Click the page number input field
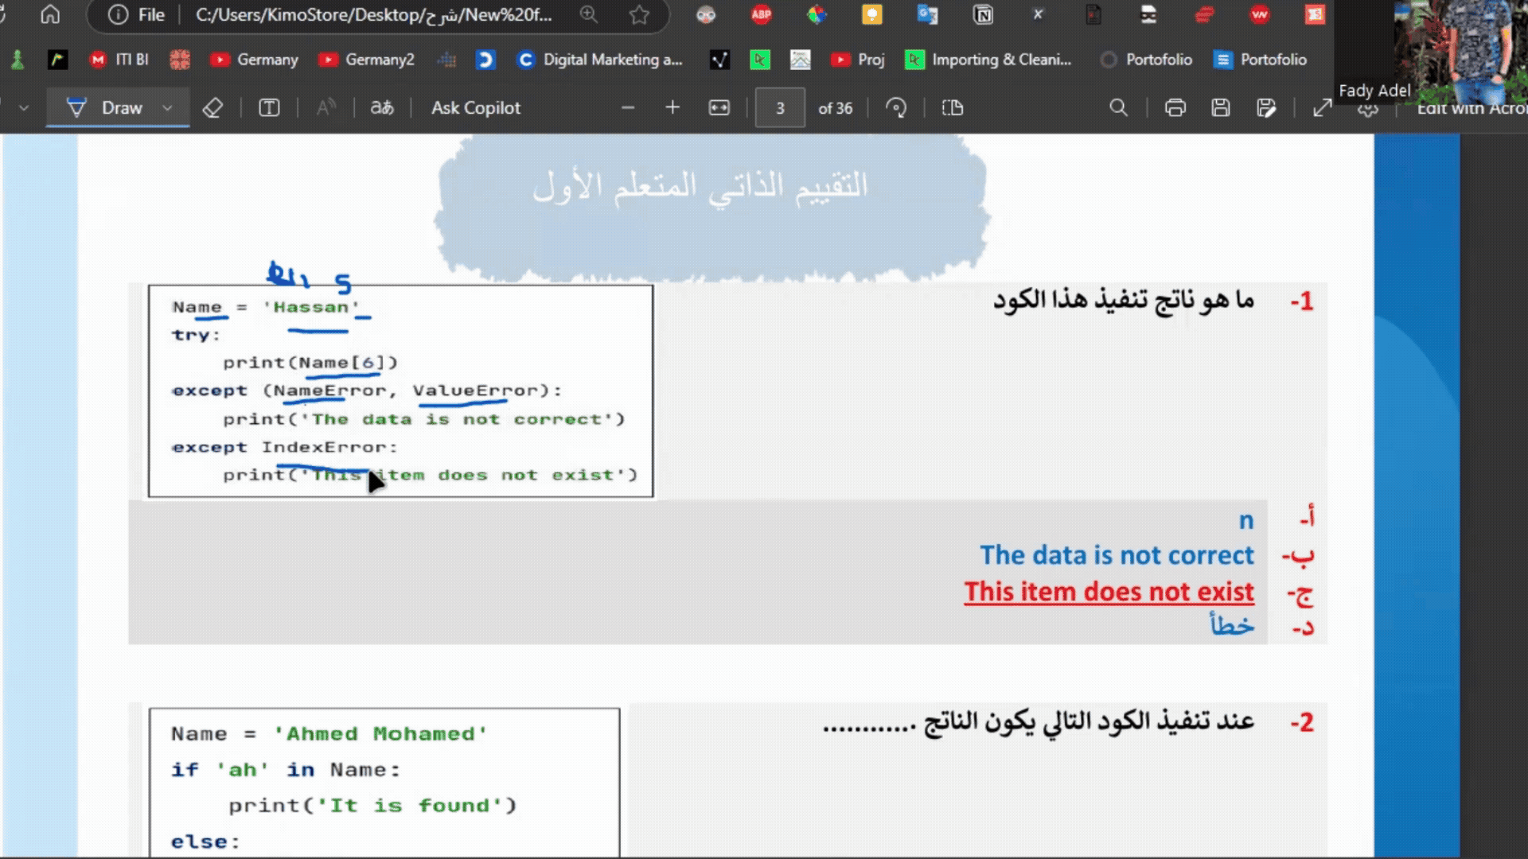Viewport: 1528px width, 859px height. tap(780, 108)
